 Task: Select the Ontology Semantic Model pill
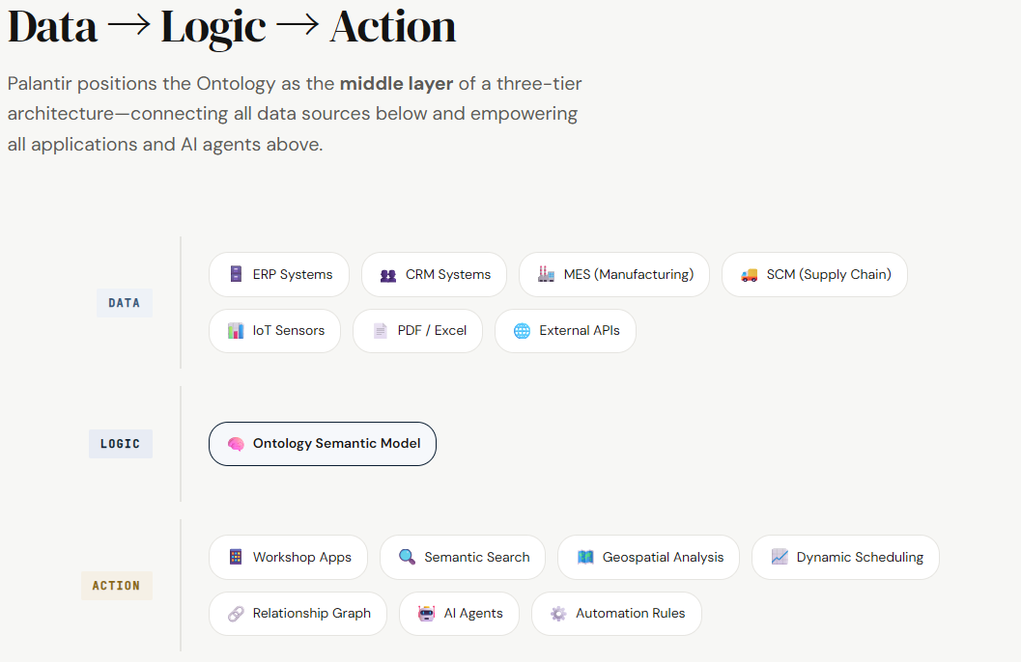(323, 444)
